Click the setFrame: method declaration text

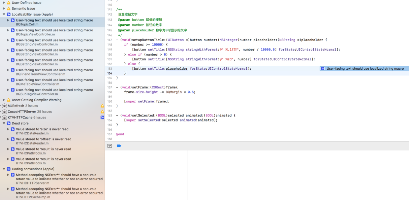(147, 87)
